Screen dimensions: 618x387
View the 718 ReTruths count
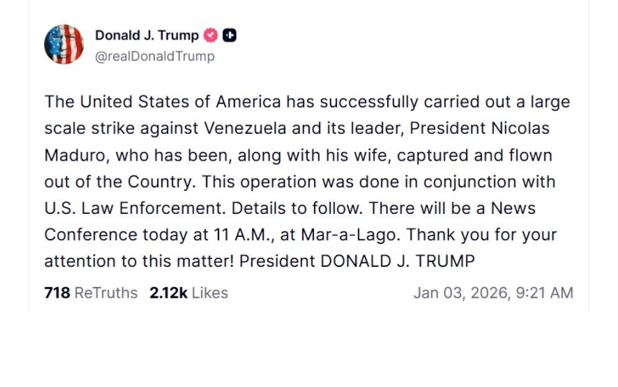(57, 293)
